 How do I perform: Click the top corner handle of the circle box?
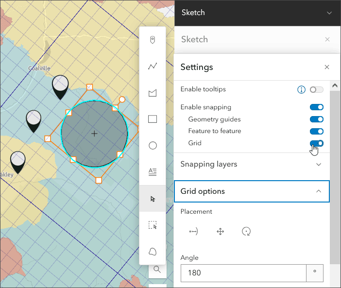89,87
